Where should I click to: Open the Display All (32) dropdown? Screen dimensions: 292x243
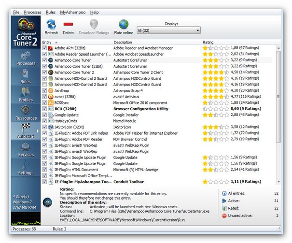pyautogui.click(x=168, y=30)
